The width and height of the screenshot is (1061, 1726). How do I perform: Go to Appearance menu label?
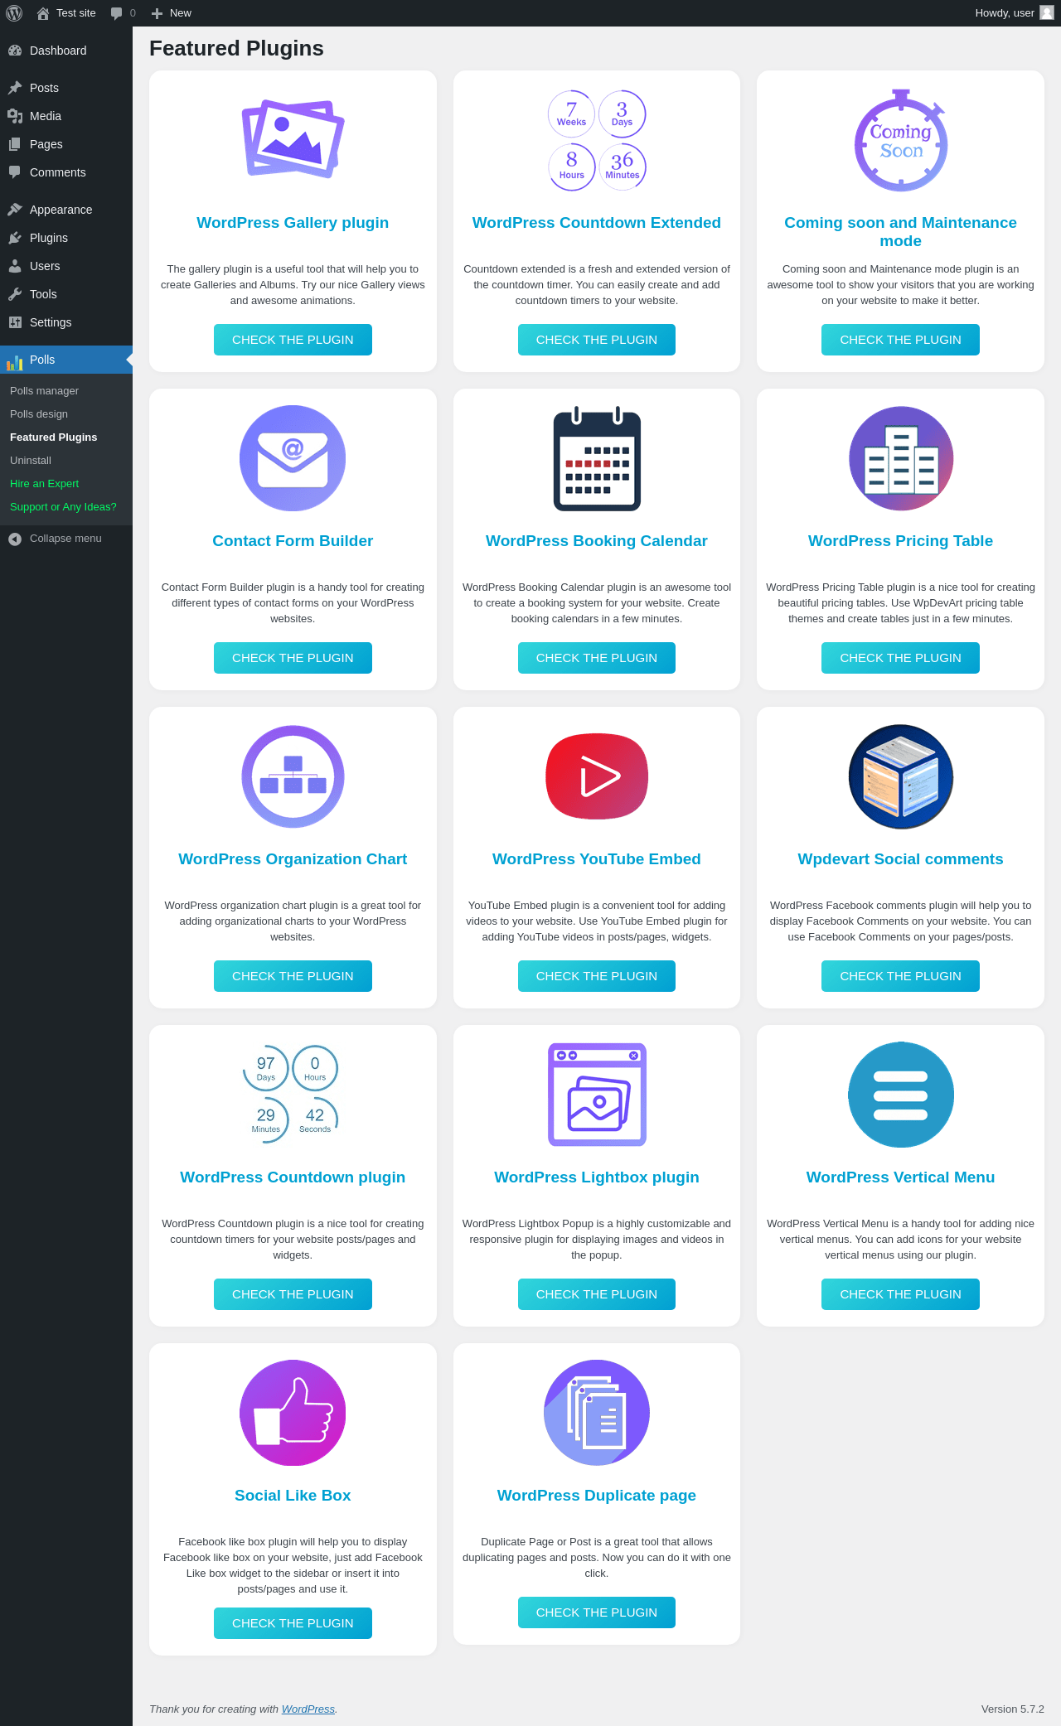coord(61,210)
